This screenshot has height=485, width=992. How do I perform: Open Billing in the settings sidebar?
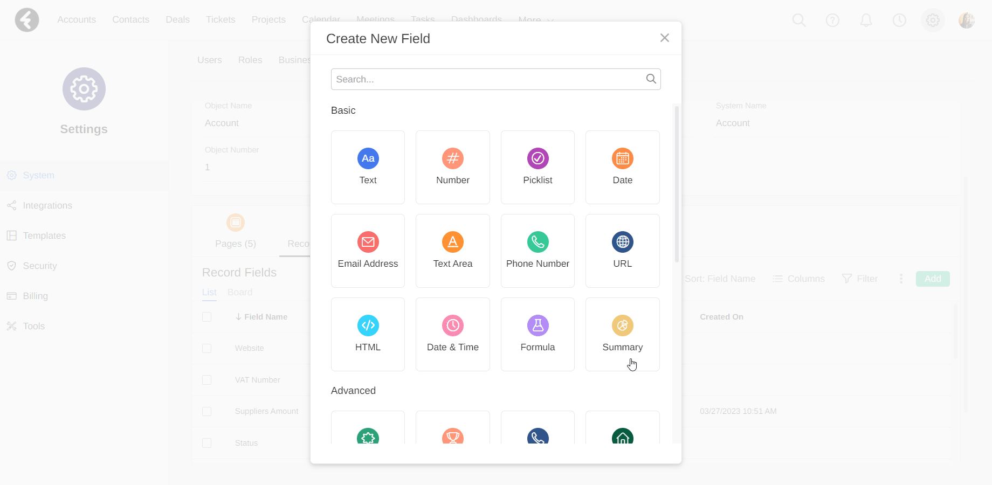click(x=84, y=296)
